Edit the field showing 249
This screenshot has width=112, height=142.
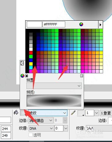coord(6,136)
